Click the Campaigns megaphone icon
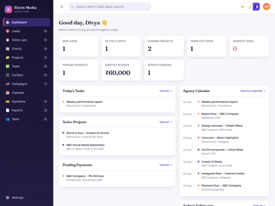This screenshot has width=275, height=206. (x=8, y=84)
